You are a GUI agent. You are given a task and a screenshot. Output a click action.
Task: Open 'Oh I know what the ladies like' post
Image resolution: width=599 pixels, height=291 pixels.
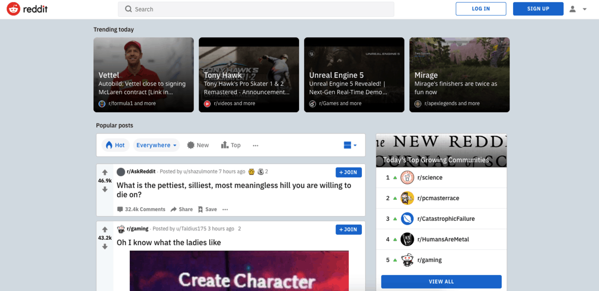[x=169, y=243]
